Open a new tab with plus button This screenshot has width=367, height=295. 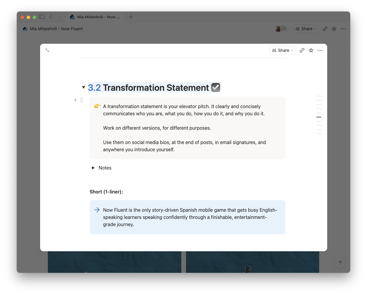click(131, 17)
